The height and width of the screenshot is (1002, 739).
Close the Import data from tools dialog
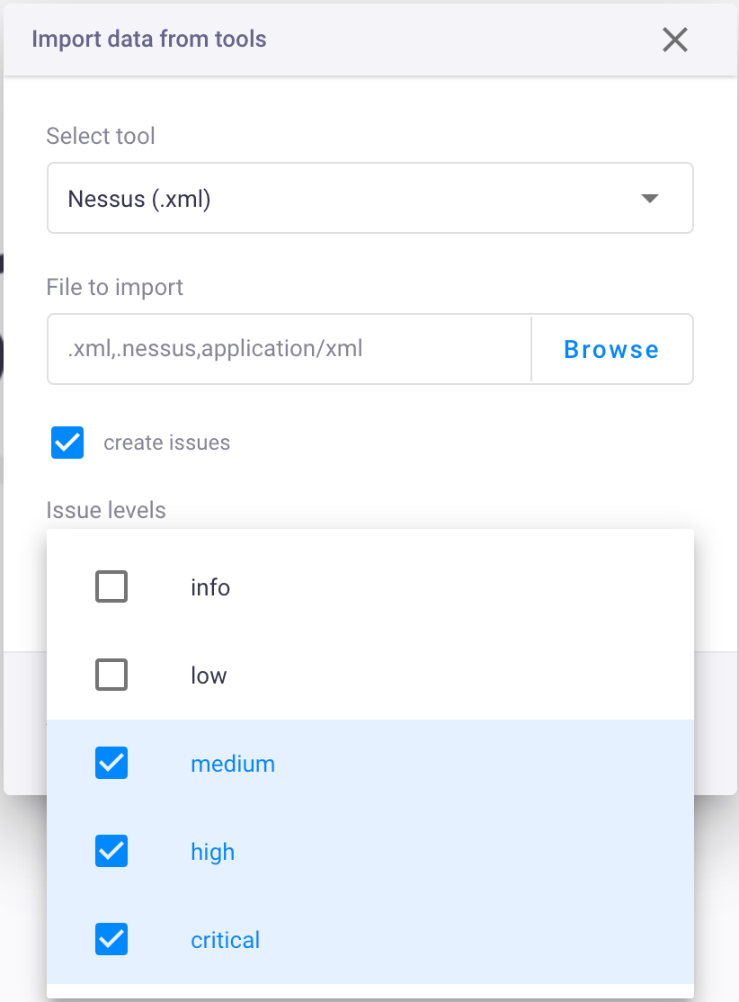(674, 40)
